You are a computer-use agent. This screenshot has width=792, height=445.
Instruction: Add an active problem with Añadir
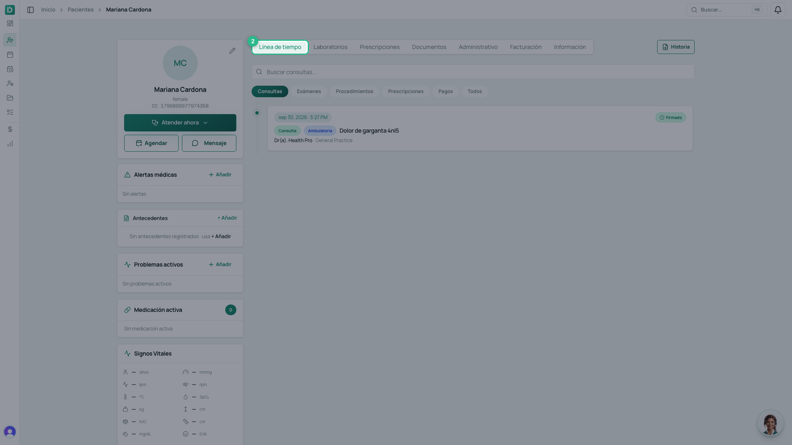pyautogui.click(x=220, y=265)
